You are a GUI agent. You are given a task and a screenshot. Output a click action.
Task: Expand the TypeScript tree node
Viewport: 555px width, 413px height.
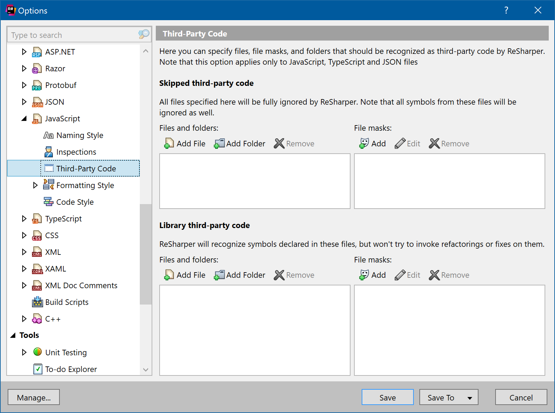(x=24, y=219)
